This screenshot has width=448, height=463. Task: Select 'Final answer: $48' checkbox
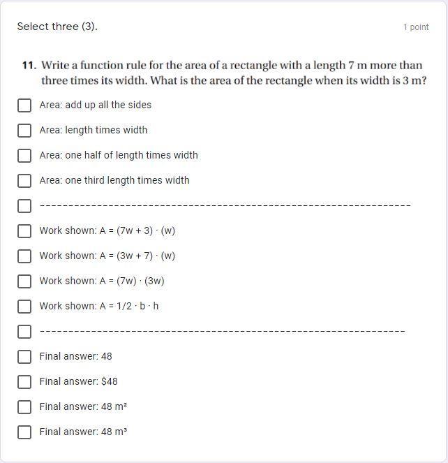24,382
